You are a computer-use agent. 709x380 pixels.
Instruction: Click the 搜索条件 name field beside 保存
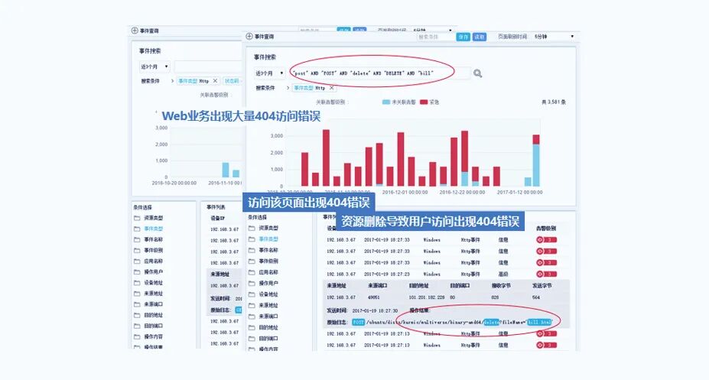point(435,37)
